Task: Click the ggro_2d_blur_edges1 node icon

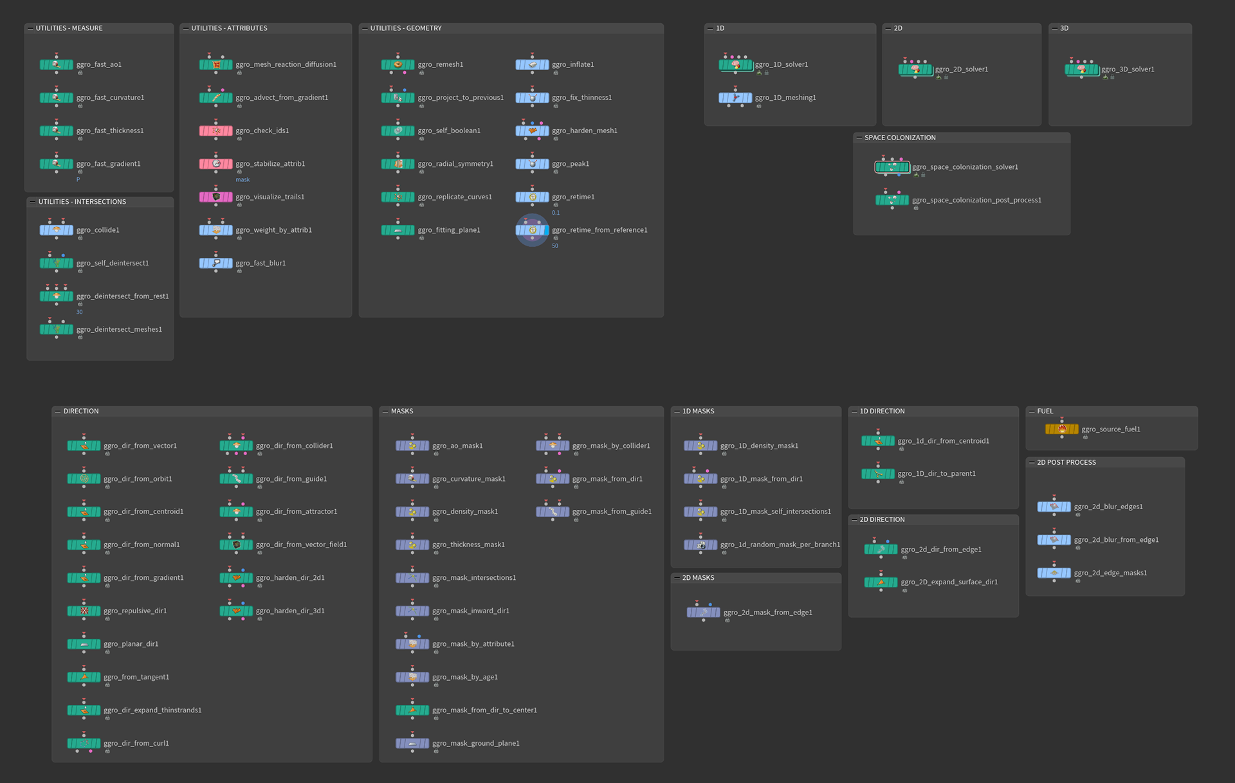Action: pos(1054,507)
